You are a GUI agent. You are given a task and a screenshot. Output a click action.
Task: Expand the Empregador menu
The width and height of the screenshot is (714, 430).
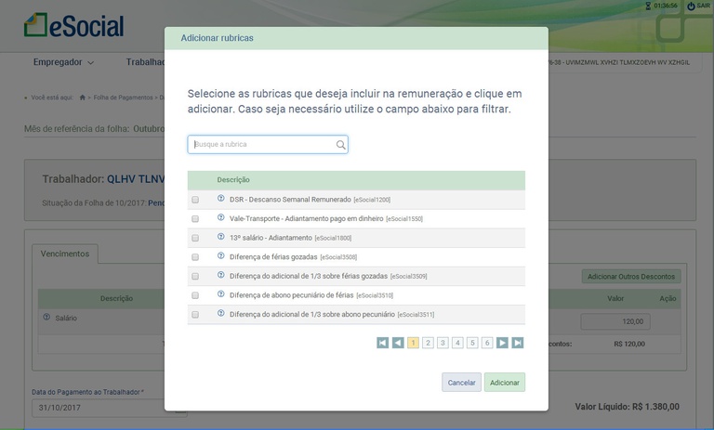[63, 62]
